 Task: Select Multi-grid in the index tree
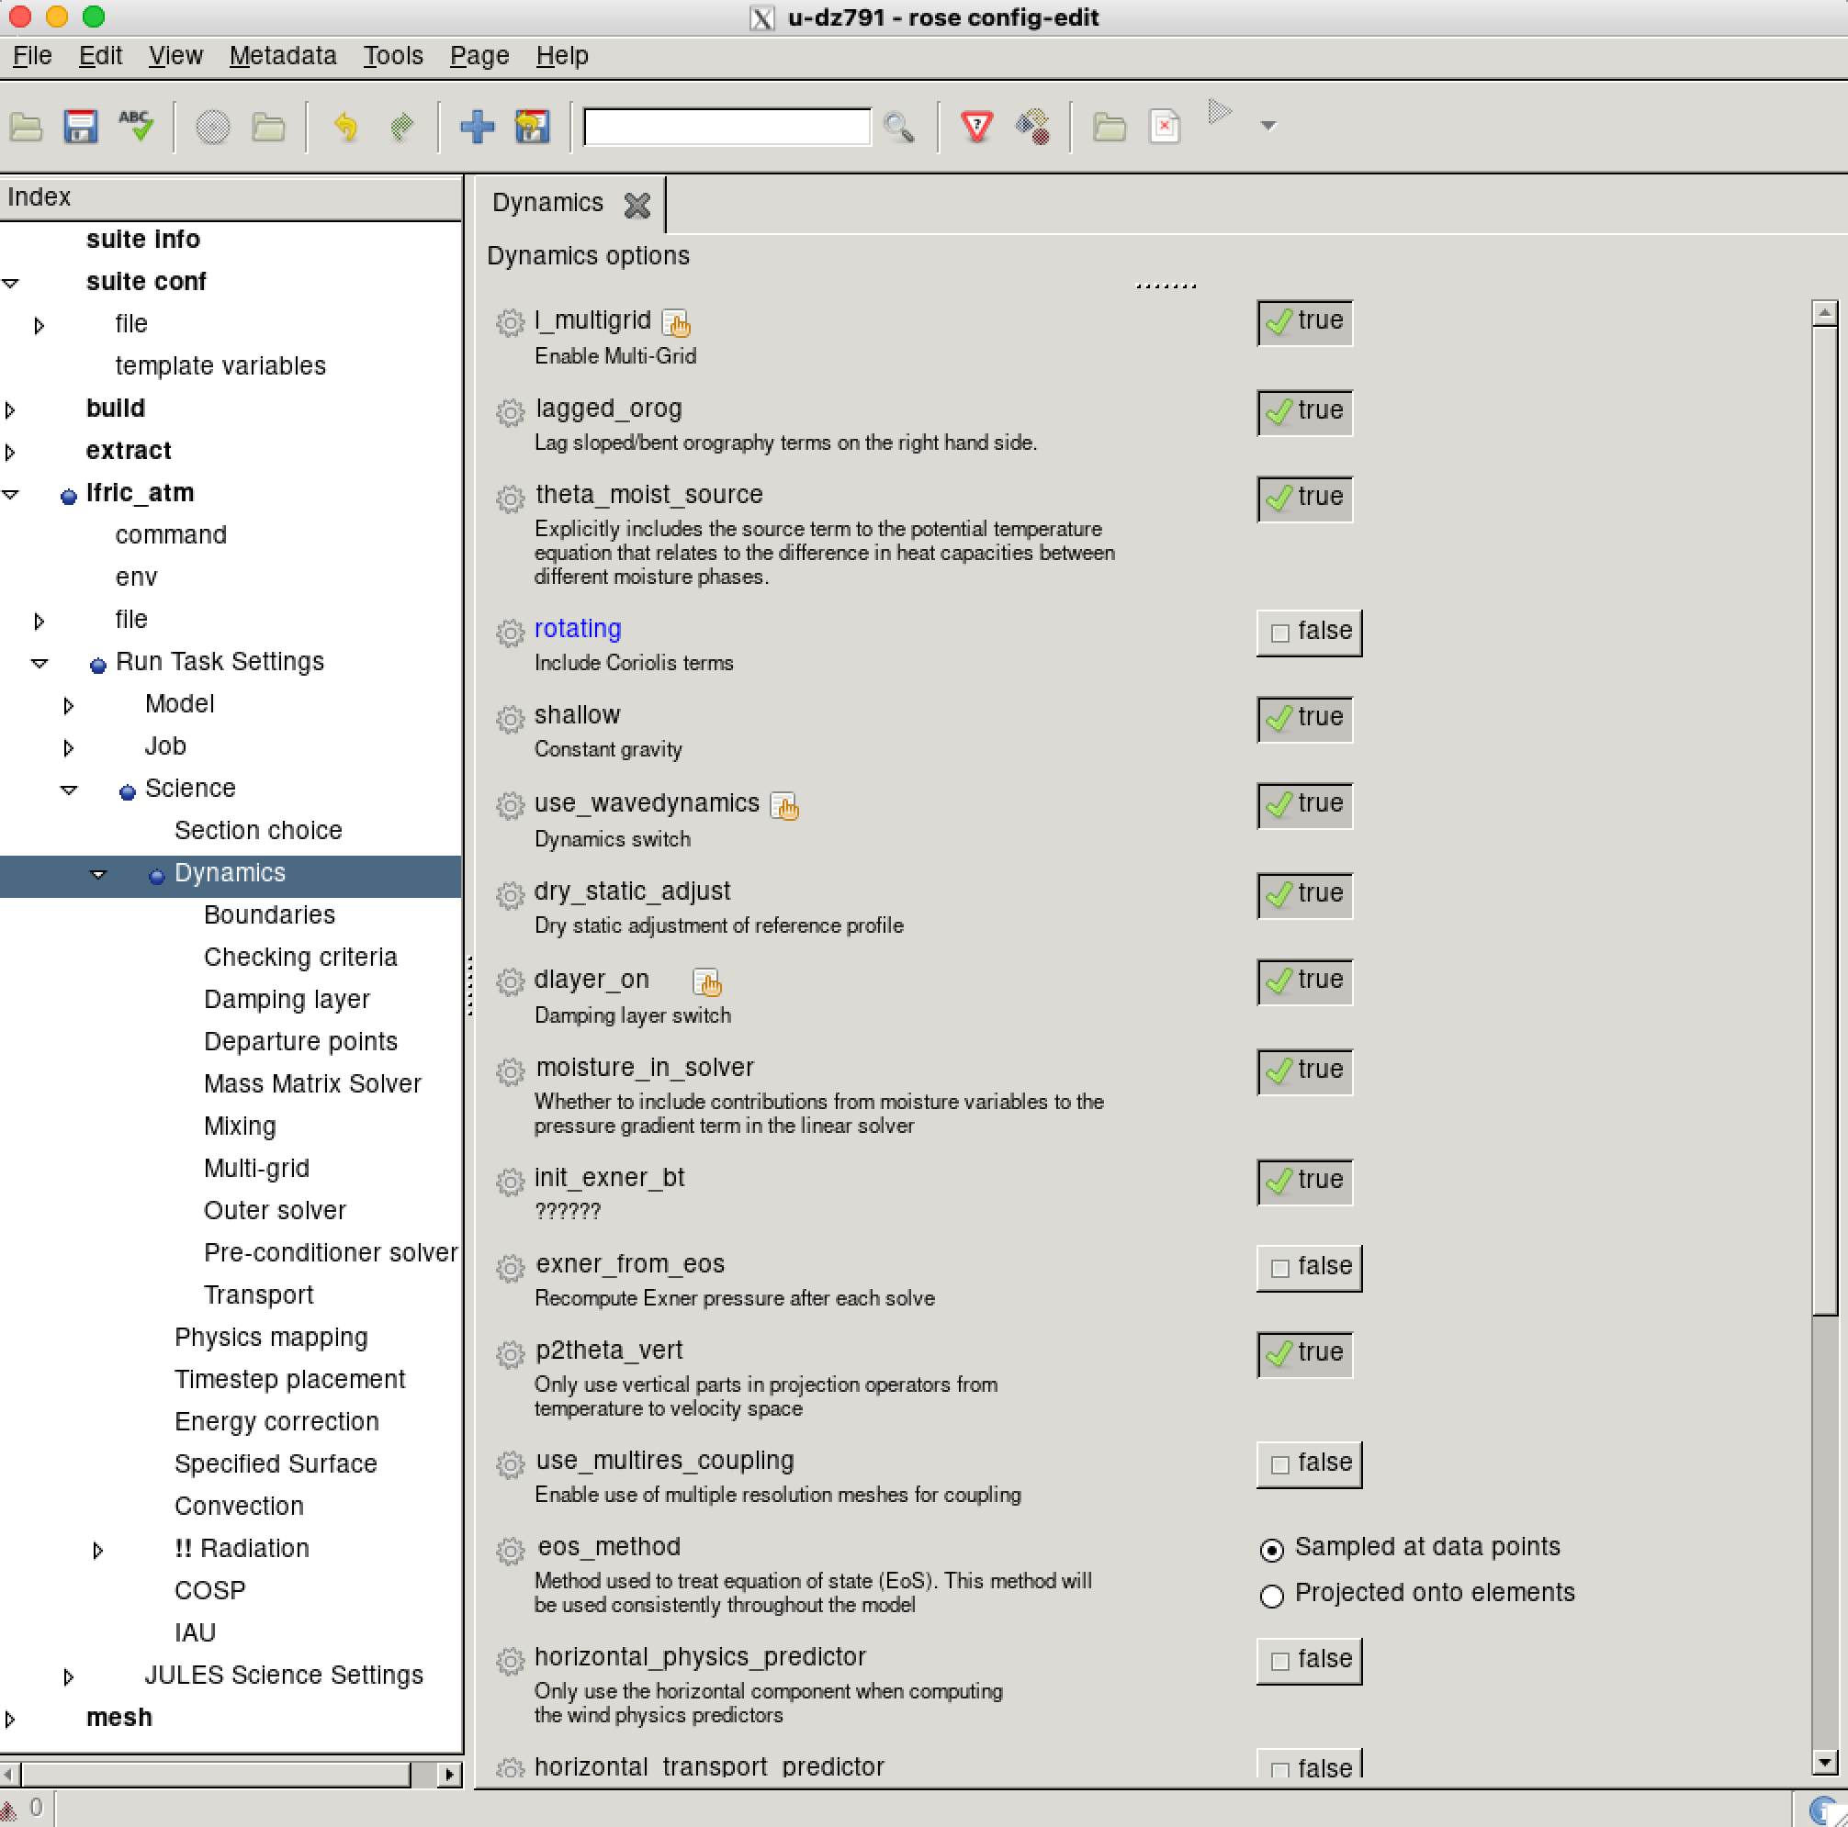coord(255,1169)
